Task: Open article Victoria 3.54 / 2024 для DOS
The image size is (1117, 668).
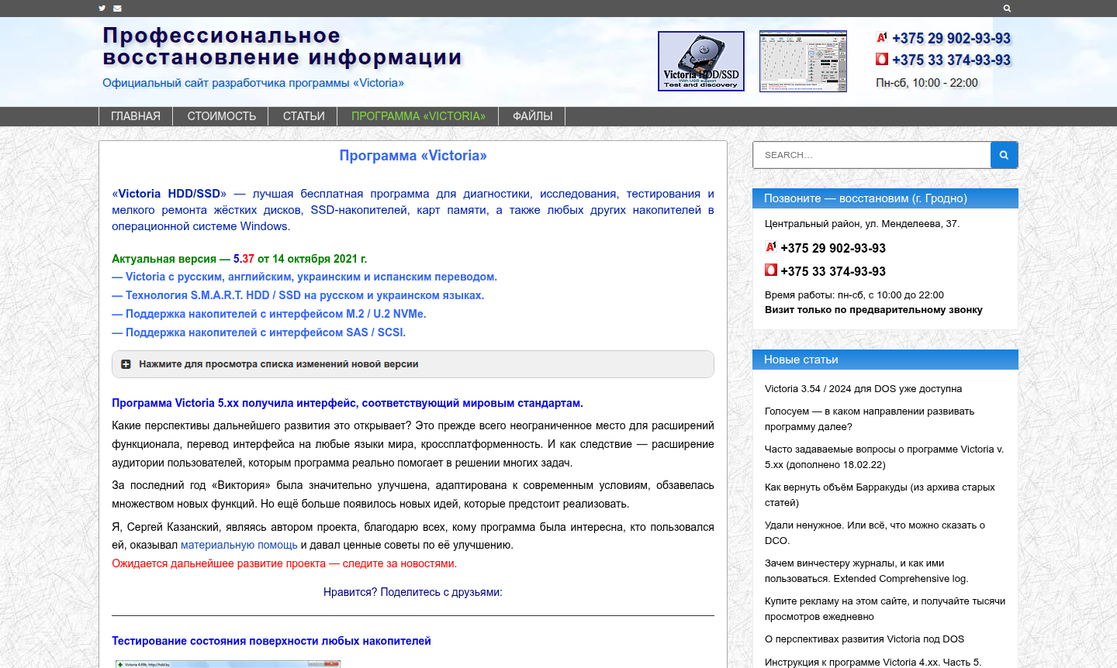Action: [x=863, y=389]
